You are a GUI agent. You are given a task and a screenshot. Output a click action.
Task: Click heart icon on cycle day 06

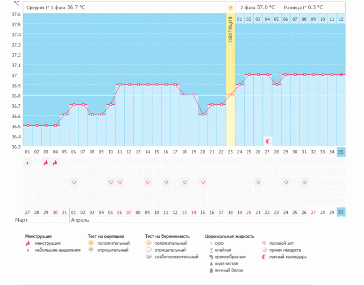coord(74,182)
